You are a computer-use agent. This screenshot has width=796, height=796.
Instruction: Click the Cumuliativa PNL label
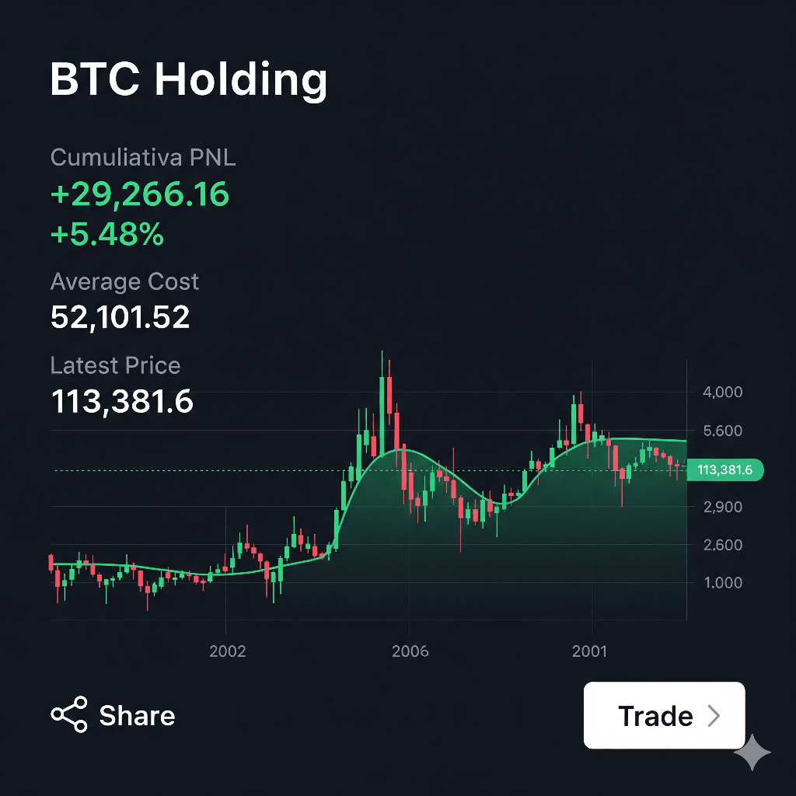[143, 157]
